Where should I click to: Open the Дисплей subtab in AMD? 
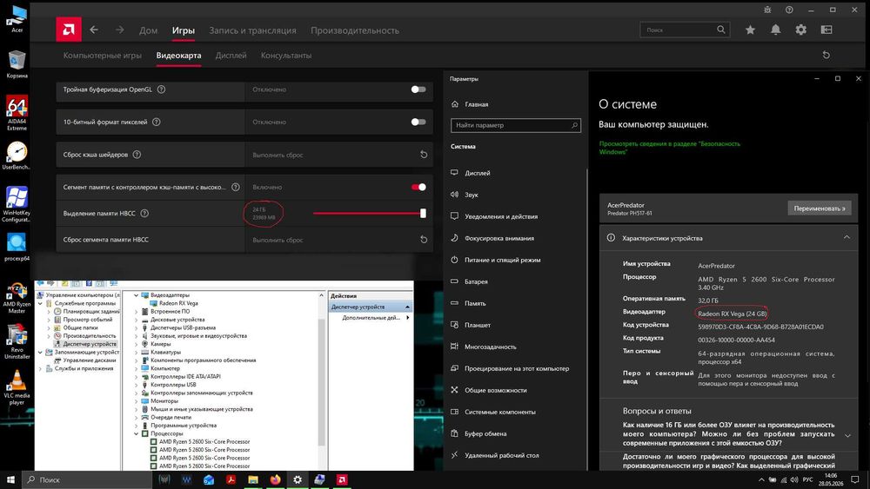[x=231, y=56]
